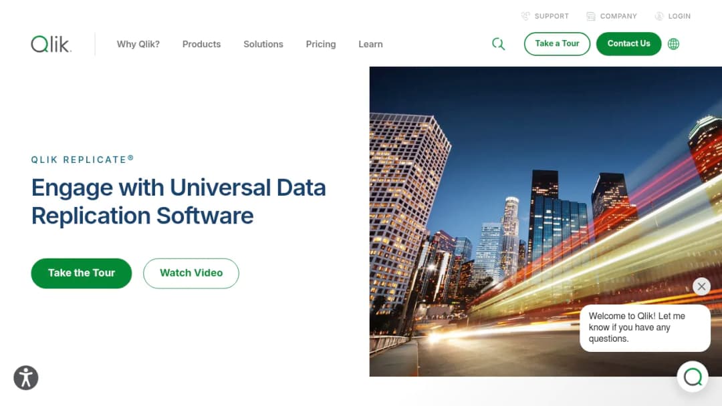The height and width of the screenshot is (406, 722).
Task: Open the SUPPORT link text
Action: (x=552, y=16)
